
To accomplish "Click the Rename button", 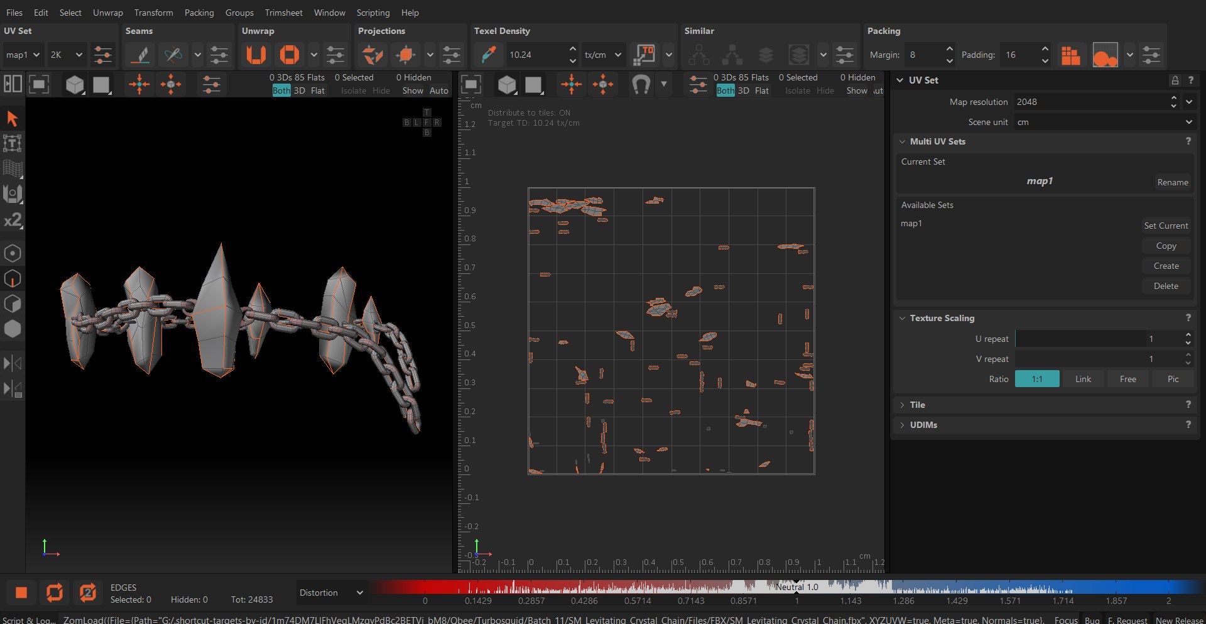I will point(1172,182).
